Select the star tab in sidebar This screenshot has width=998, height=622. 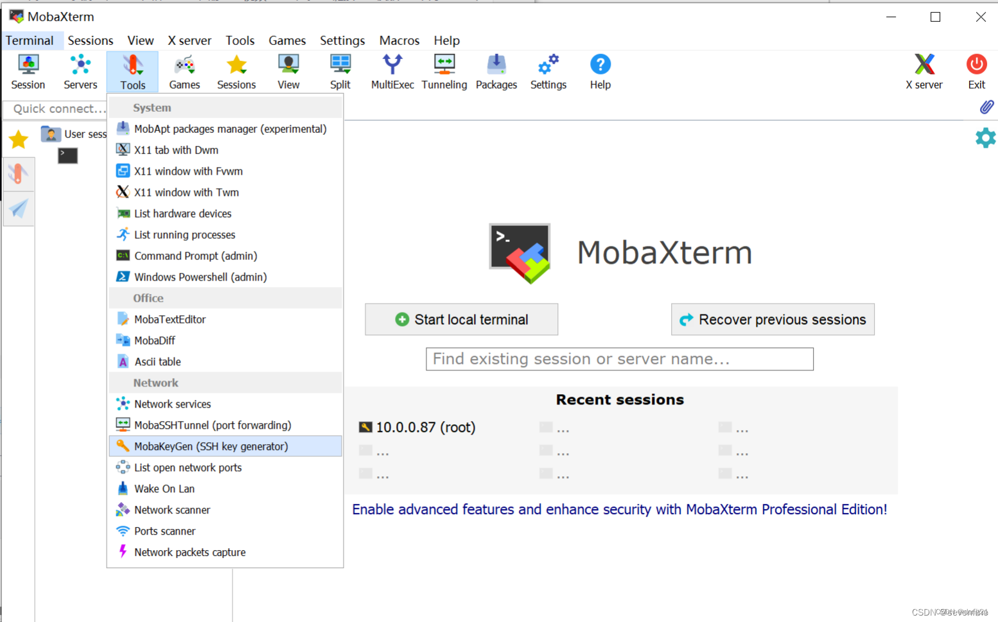(19, 139)
